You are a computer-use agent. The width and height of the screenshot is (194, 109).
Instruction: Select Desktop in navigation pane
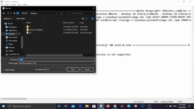tap(10, 34)
